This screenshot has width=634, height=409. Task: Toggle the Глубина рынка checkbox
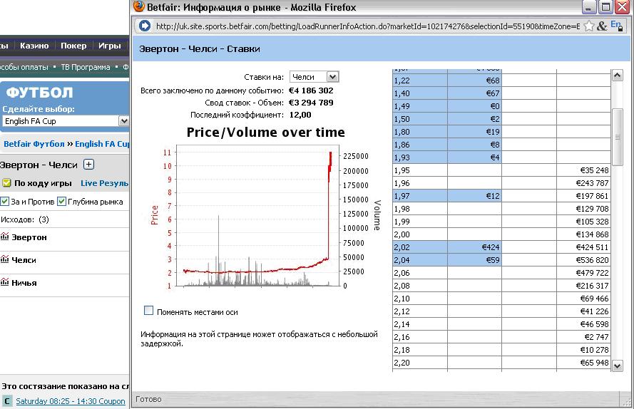pos(61,201)
